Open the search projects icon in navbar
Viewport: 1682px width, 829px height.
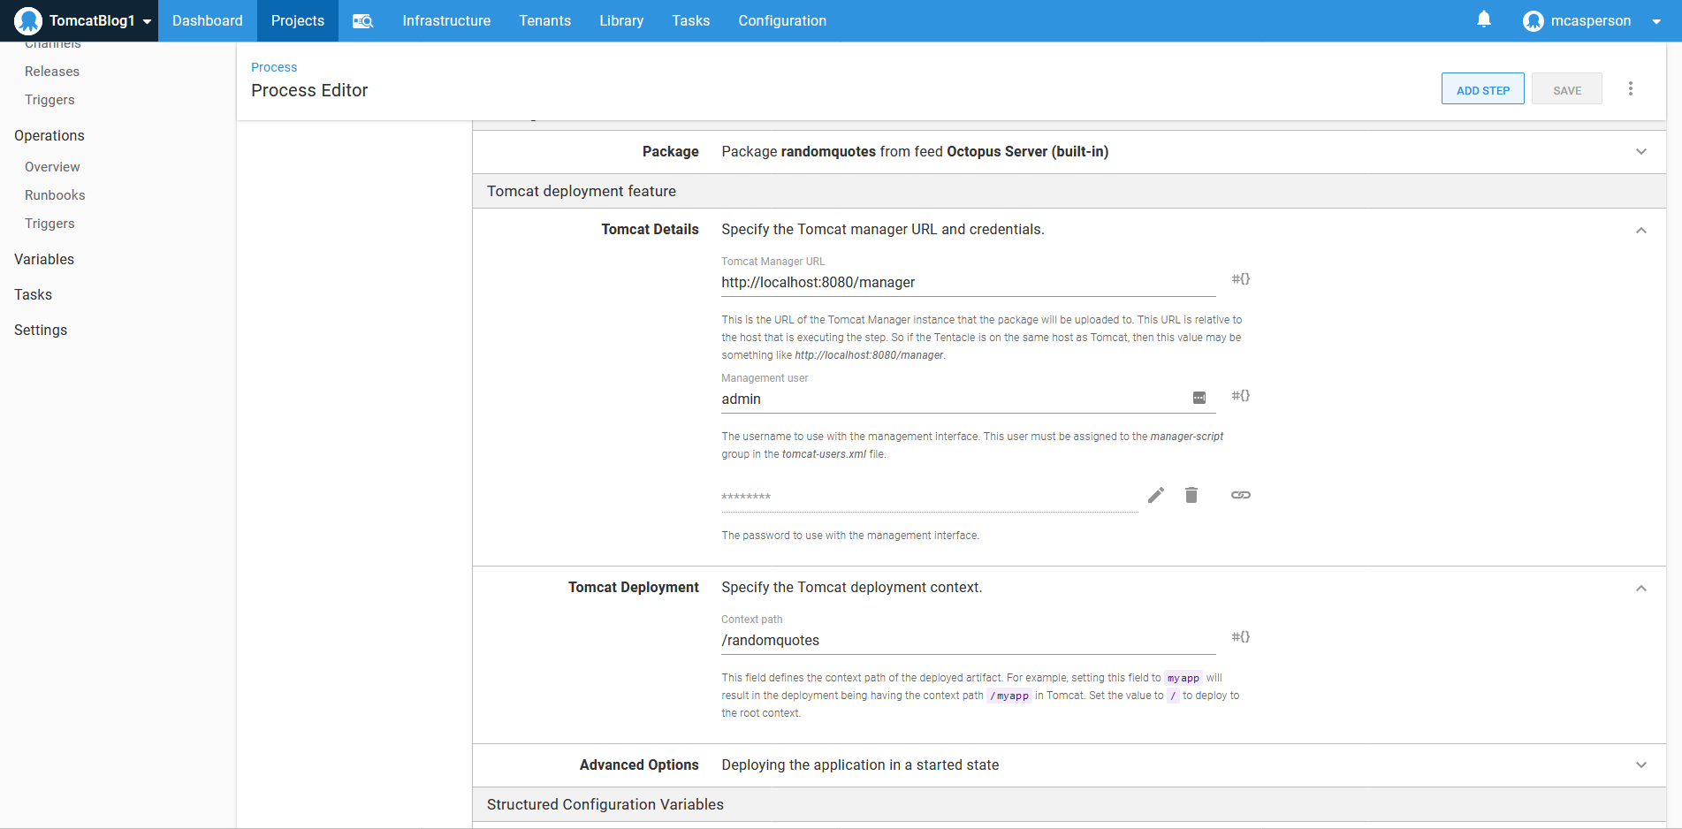(362, 21)
